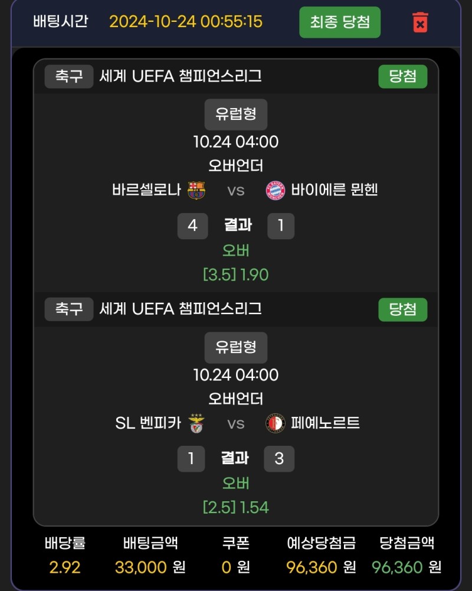
Task: Click 유럽형 label for Benfica match
Action: click(x=235, y=347)
